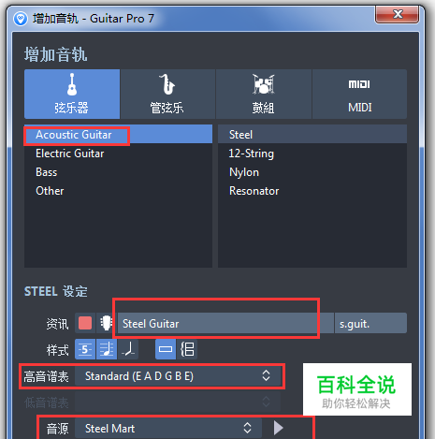Click the Steel Guitar track name field
Image resolution: width=435 pixels, height=439 pixels.
click(225, 323)
